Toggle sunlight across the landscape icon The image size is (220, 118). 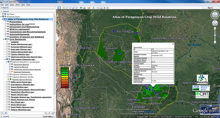click(84, 8)
